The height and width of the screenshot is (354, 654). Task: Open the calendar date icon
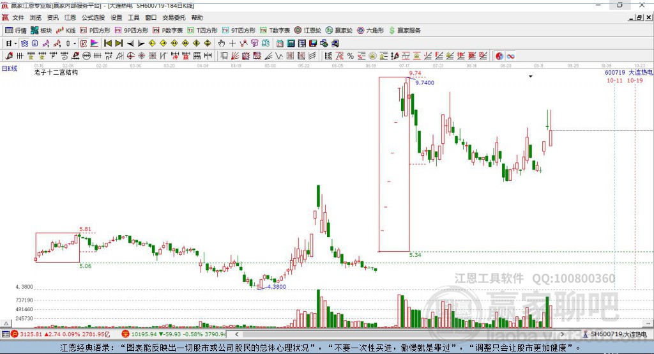[x=280, y=43]
